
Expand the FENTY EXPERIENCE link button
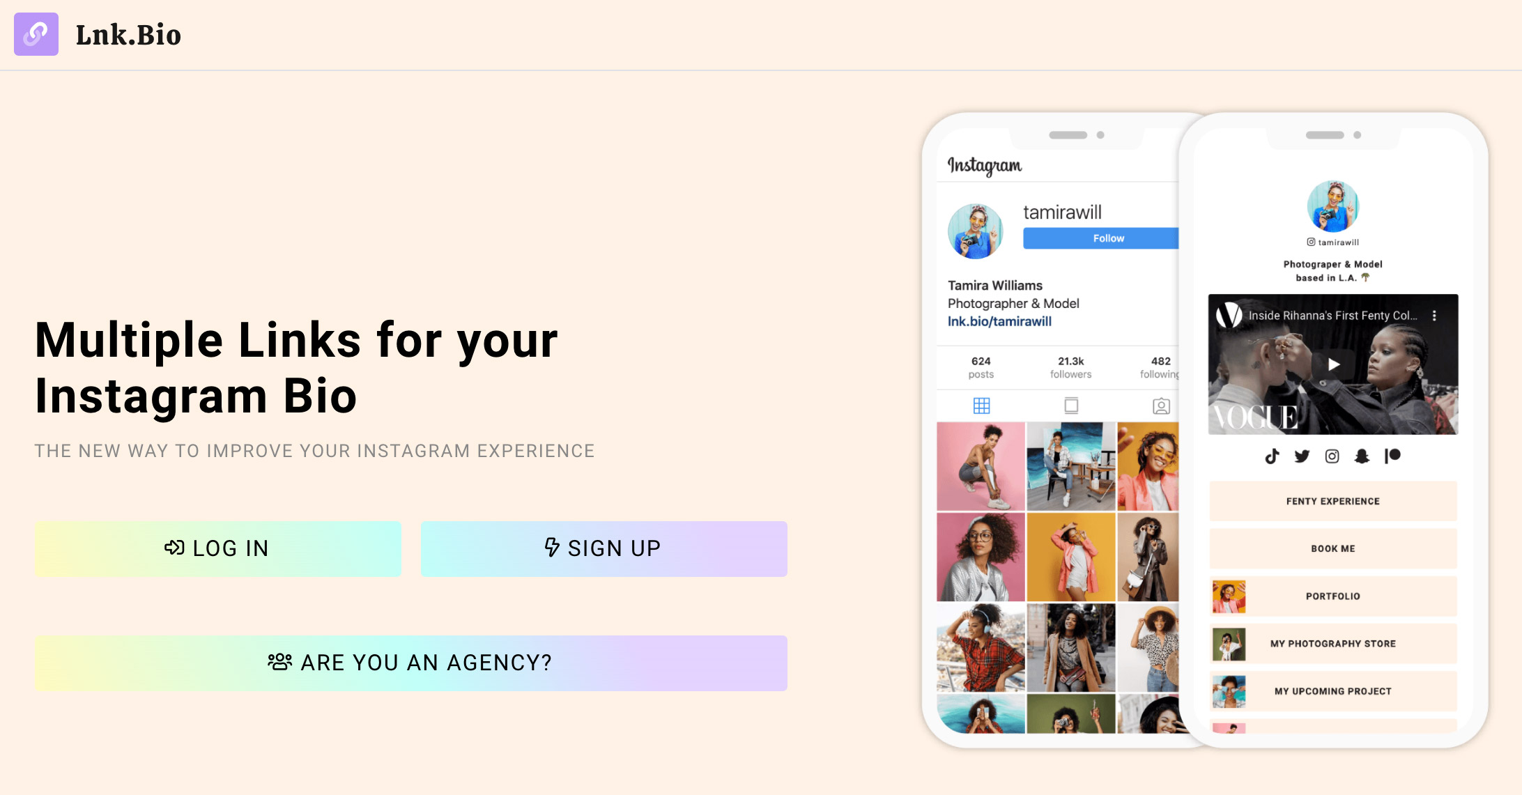[1331, 501]
